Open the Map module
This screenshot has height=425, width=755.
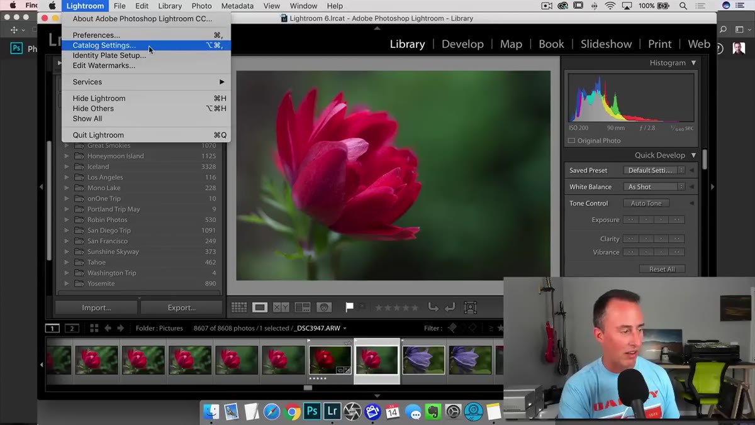511,44
